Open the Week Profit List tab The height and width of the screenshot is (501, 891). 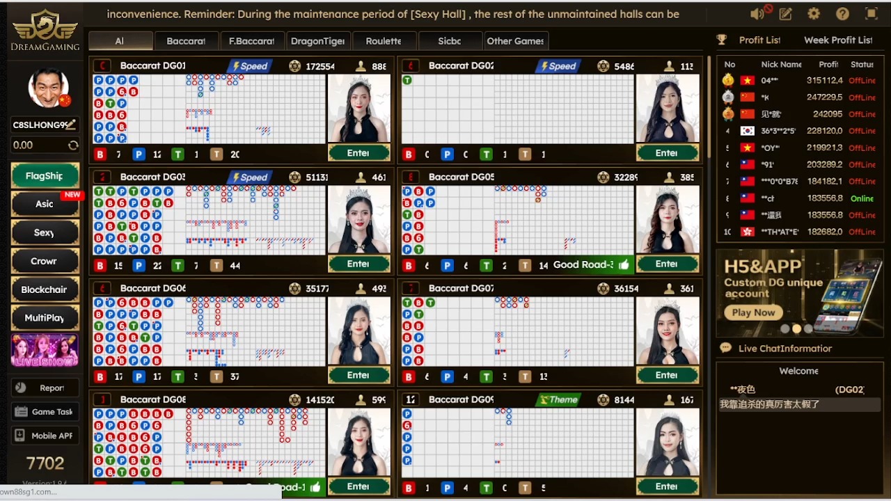click(x=837, y=40)
